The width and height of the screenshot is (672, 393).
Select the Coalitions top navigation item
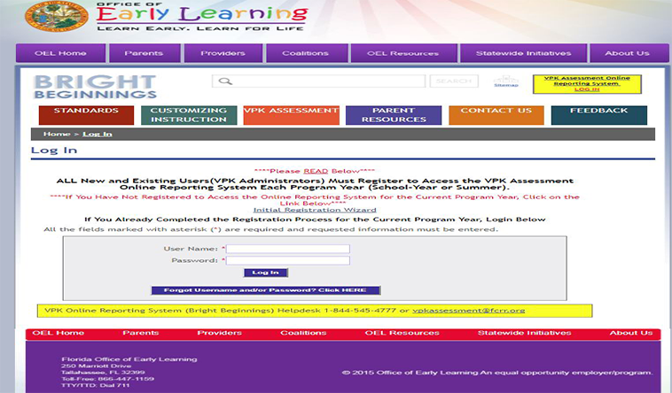click(305, 53)
